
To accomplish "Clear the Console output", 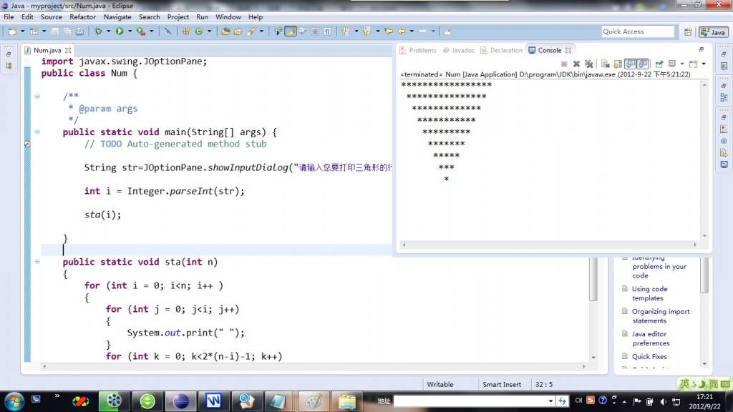I will [606, 64].
